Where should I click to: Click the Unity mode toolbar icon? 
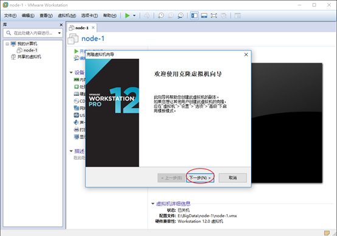point(224,15)
